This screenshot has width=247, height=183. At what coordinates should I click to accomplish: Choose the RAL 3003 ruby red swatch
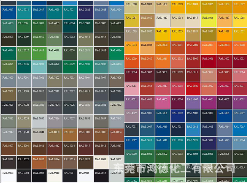(x=240, y=62)
